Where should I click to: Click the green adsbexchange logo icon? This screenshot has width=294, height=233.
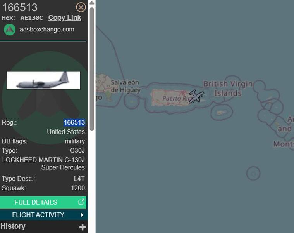click(x=10, y=30)
